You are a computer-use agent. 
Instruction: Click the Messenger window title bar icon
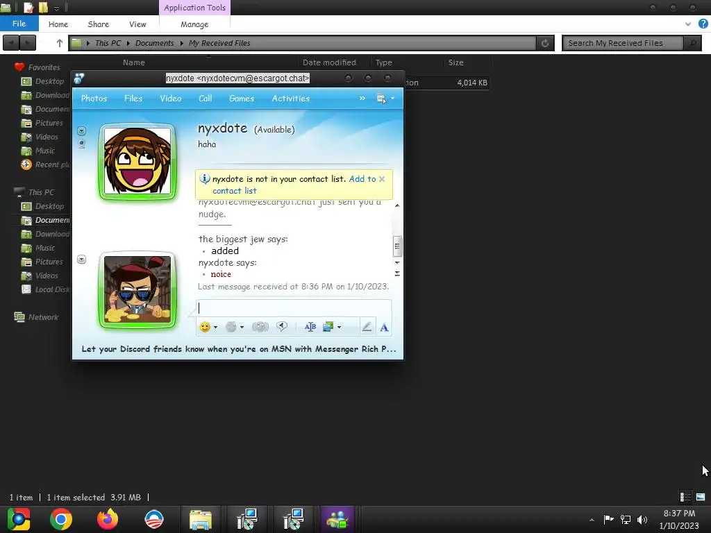tap(79, 78)
